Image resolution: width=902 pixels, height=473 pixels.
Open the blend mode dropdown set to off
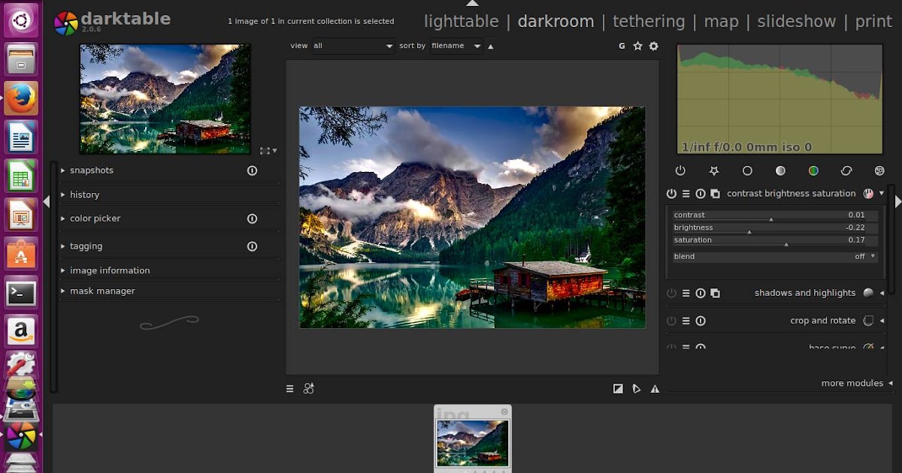pyautogui.click(x=775, y=257)
